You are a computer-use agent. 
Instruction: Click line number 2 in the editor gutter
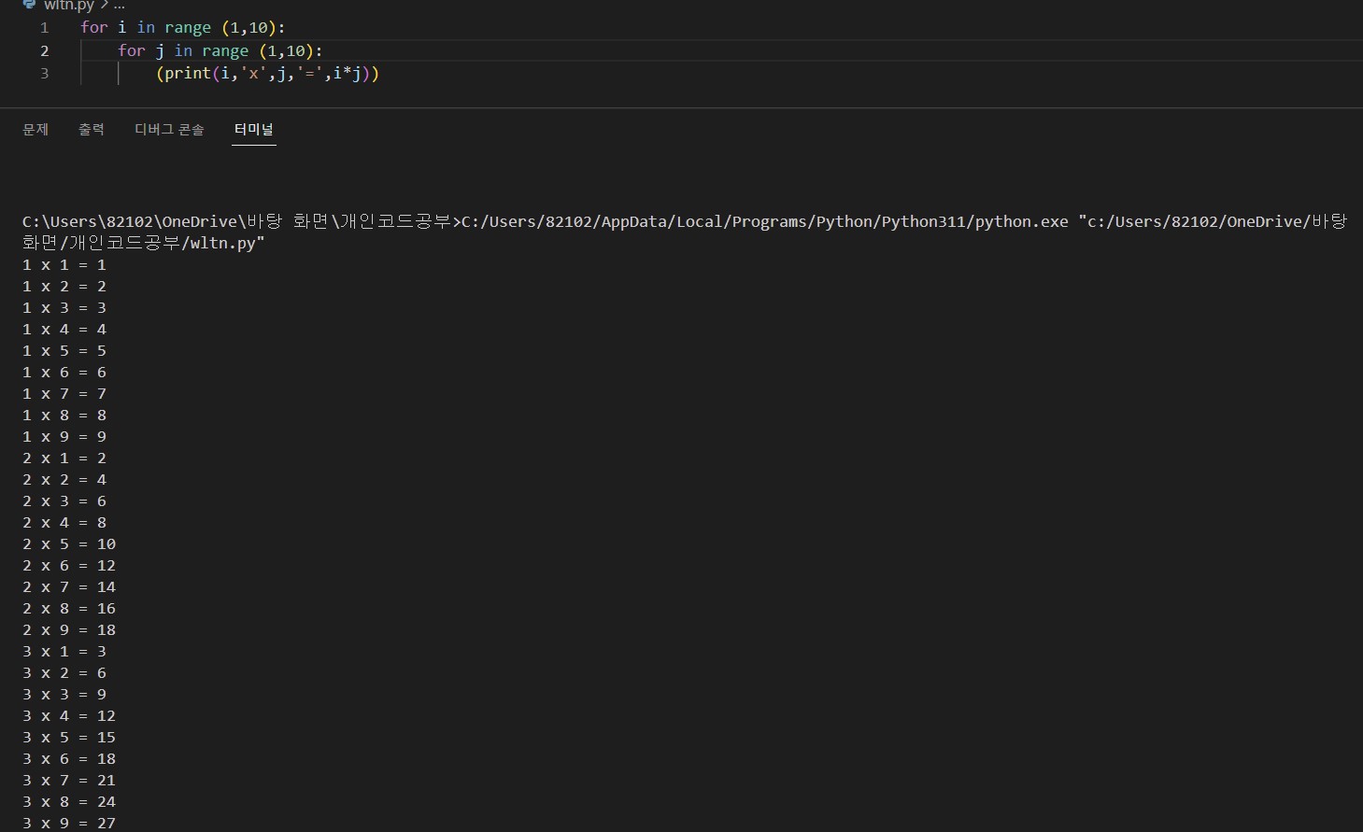(x=44, y=50)
